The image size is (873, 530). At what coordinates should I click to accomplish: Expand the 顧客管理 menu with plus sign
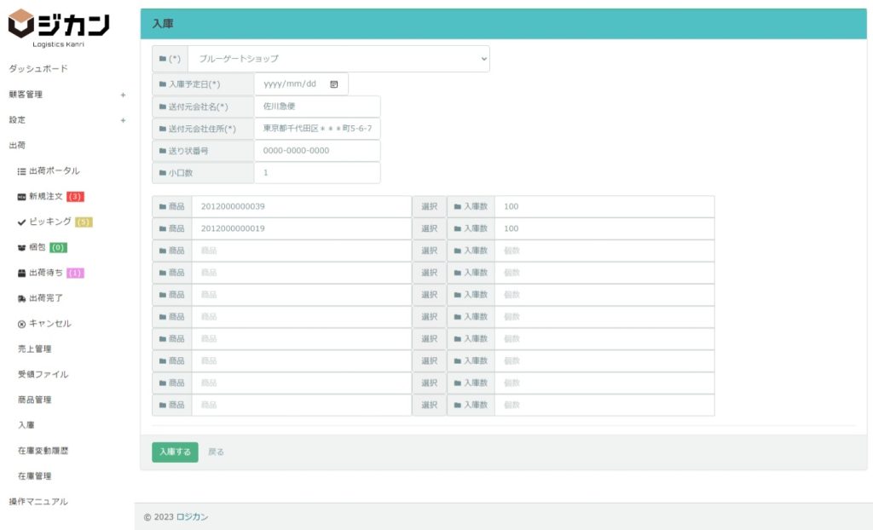pyautogui.click(x=123, y=95)
